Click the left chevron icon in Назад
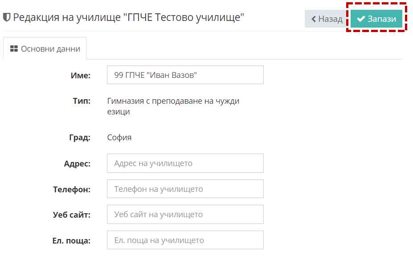 click(314, 19)
